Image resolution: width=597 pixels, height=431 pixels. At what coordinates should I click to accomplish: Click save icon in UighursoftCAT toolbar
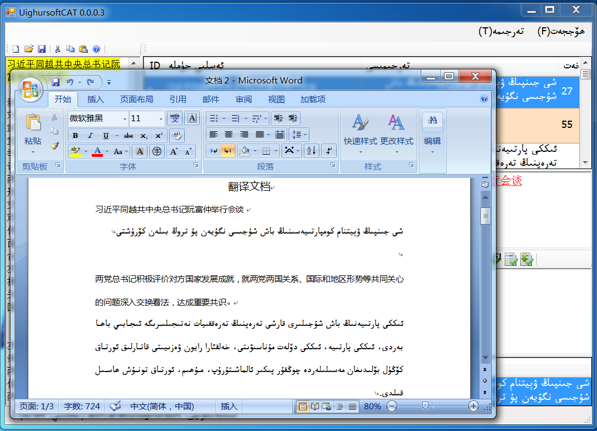(42, 49)
